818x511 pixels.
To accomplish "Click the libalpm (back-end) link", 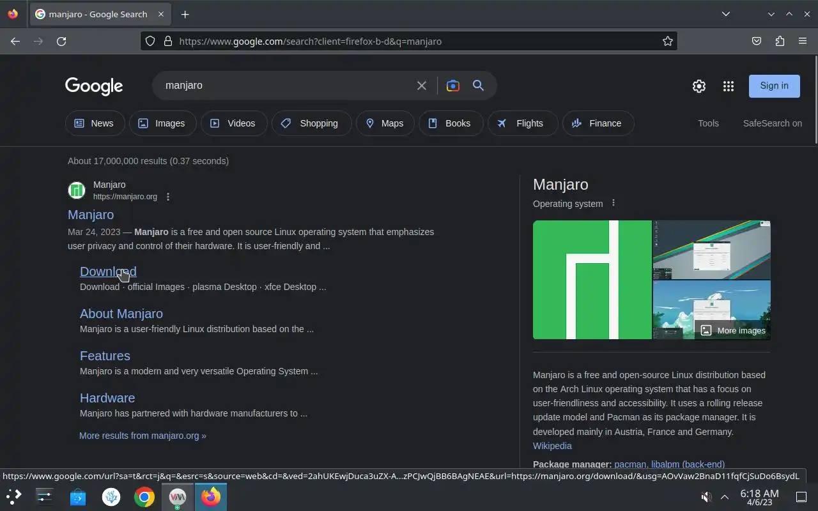I will (x=688, y=464).
